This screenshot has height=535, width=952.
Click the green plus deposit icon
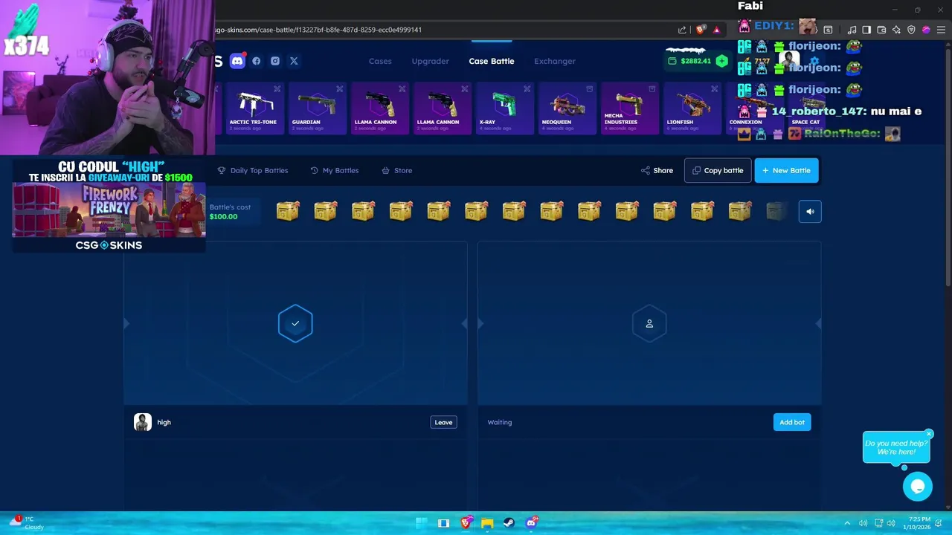721,61
